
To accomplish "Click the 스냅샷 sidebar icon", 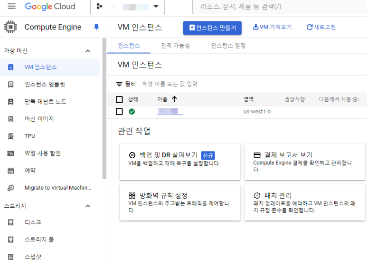I will point(11,257).
